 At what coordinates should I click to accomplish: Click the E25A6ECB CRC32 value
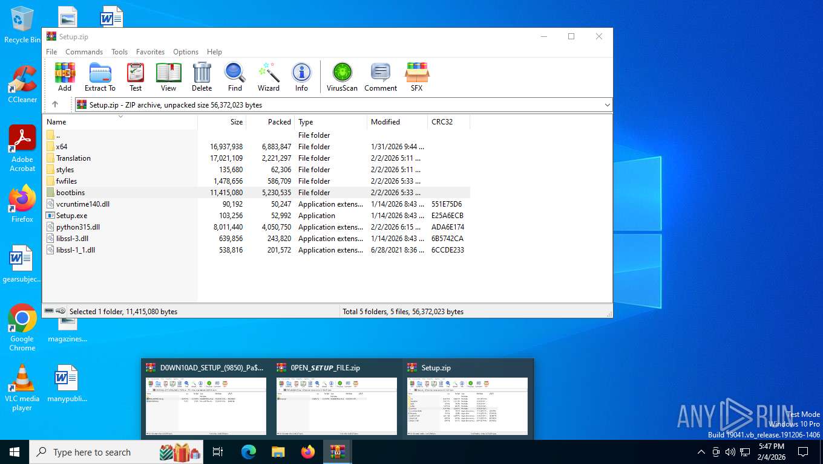[447, 216]
